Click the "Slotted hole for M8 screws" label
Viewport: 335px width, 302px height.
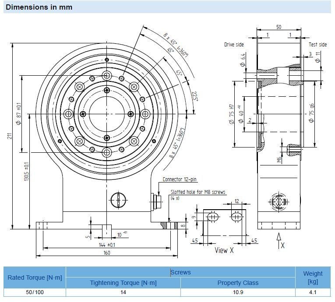[198, 193]
